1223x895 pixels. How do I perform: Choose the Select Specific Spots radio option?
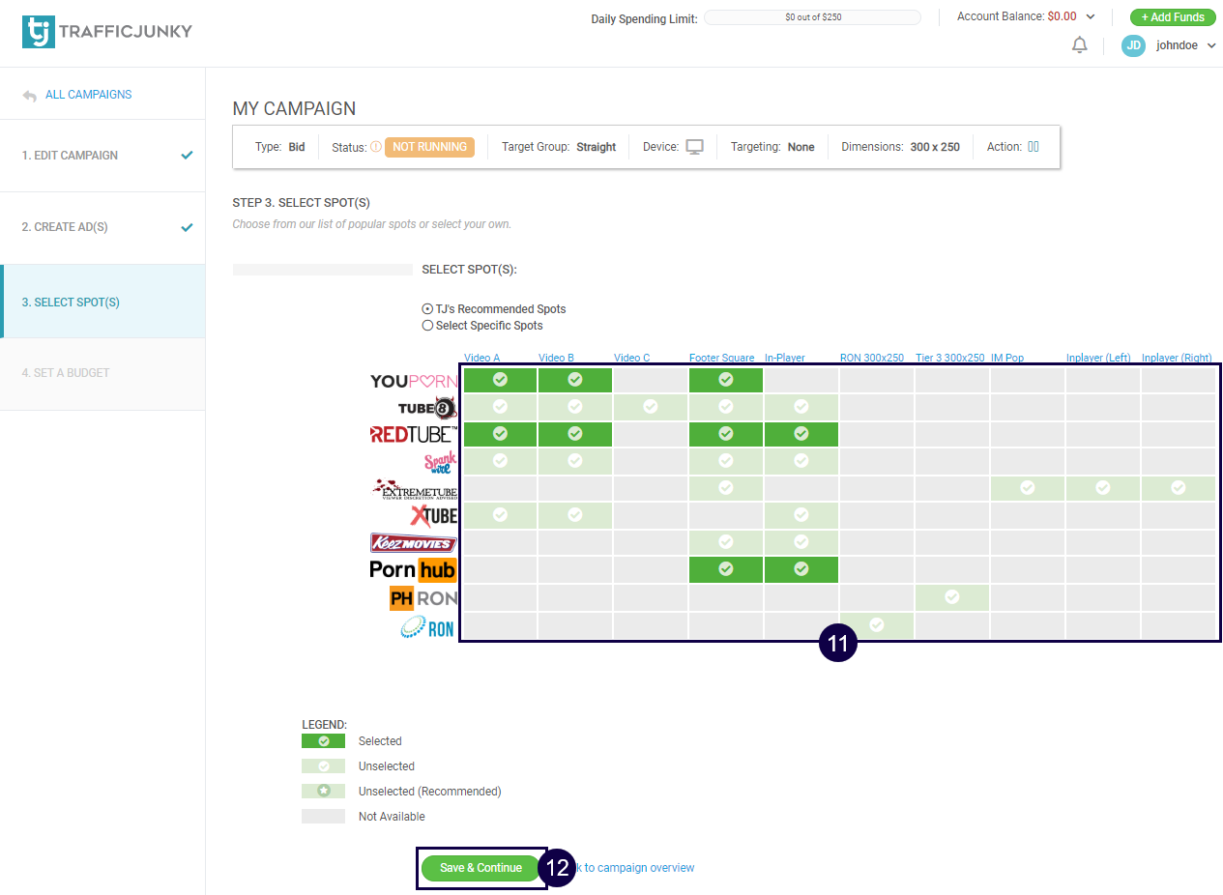[427, 326]
